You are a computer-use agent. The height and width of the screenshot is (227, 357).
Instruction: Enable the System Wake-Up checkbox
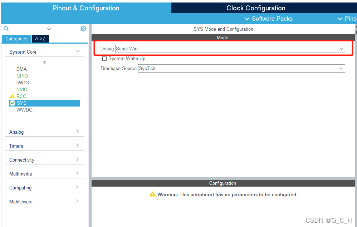point(104,59)
